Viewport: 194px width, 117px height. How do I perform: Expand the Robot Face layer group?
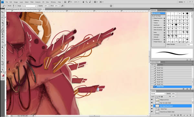(x=156, y=109)
